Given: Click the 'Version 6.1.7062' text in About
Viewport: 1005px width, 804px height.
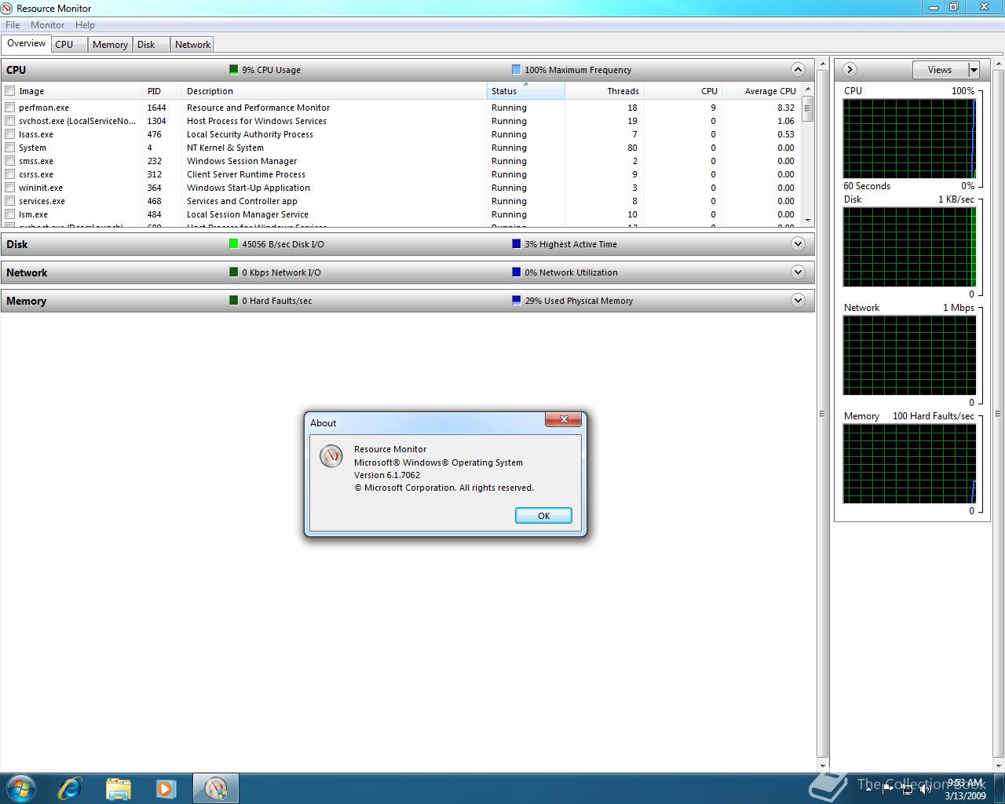Looking at the screenshot, I should tap(387, 475).
